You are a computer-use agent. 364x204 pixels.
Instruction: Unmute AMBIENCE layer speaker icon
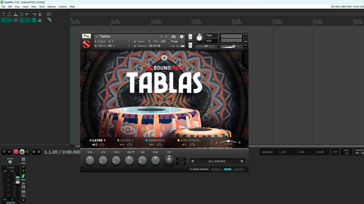(x=152, y=145)
